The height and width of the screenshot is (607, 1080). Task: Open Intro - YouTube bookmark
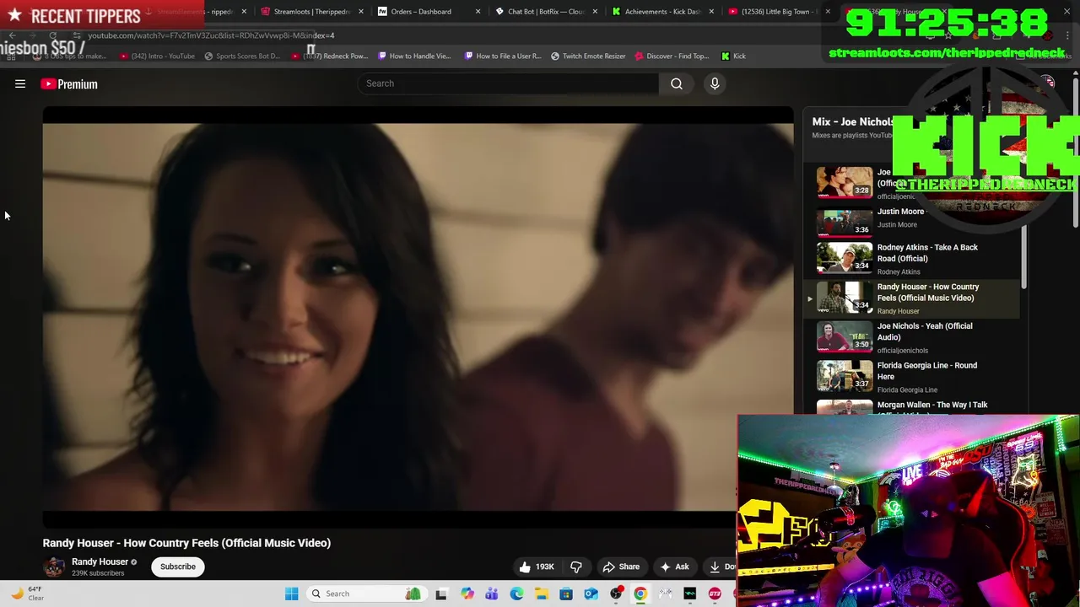tap(158, 56)
